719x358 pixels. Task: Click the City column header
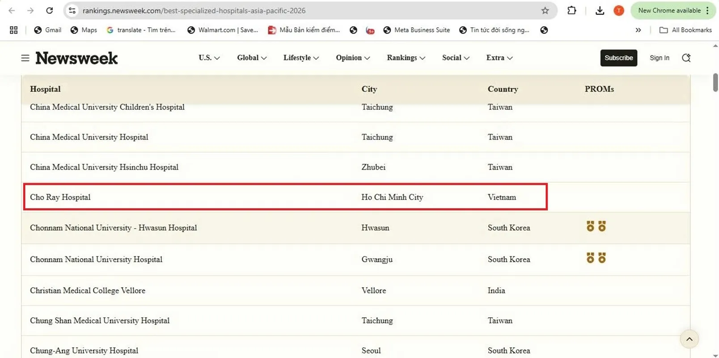click(x=369, y=89)
